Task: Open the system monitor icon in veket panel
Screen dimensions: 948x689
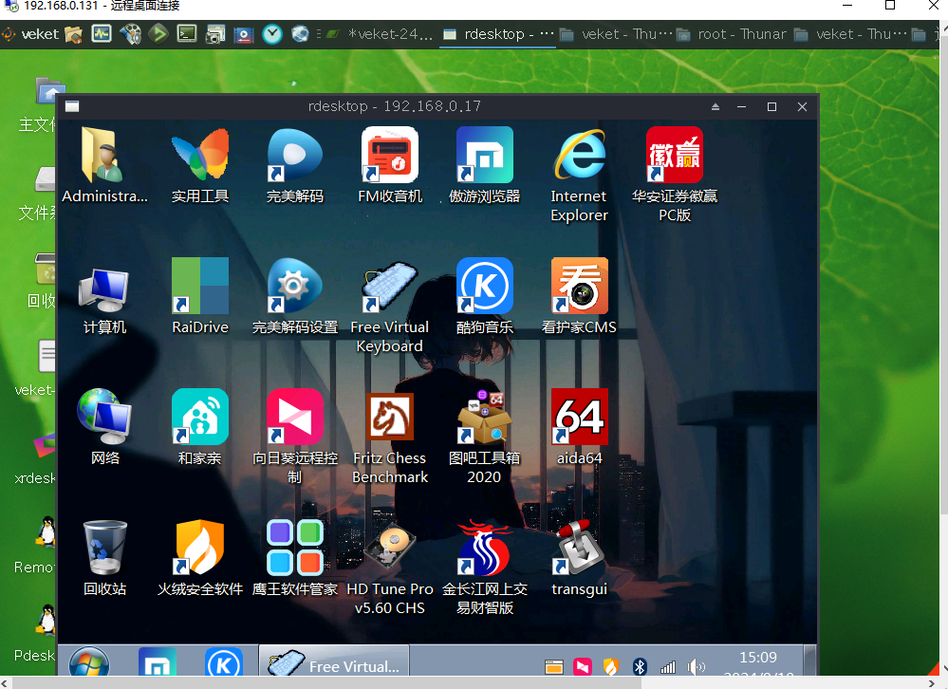Action: point(102,34)
